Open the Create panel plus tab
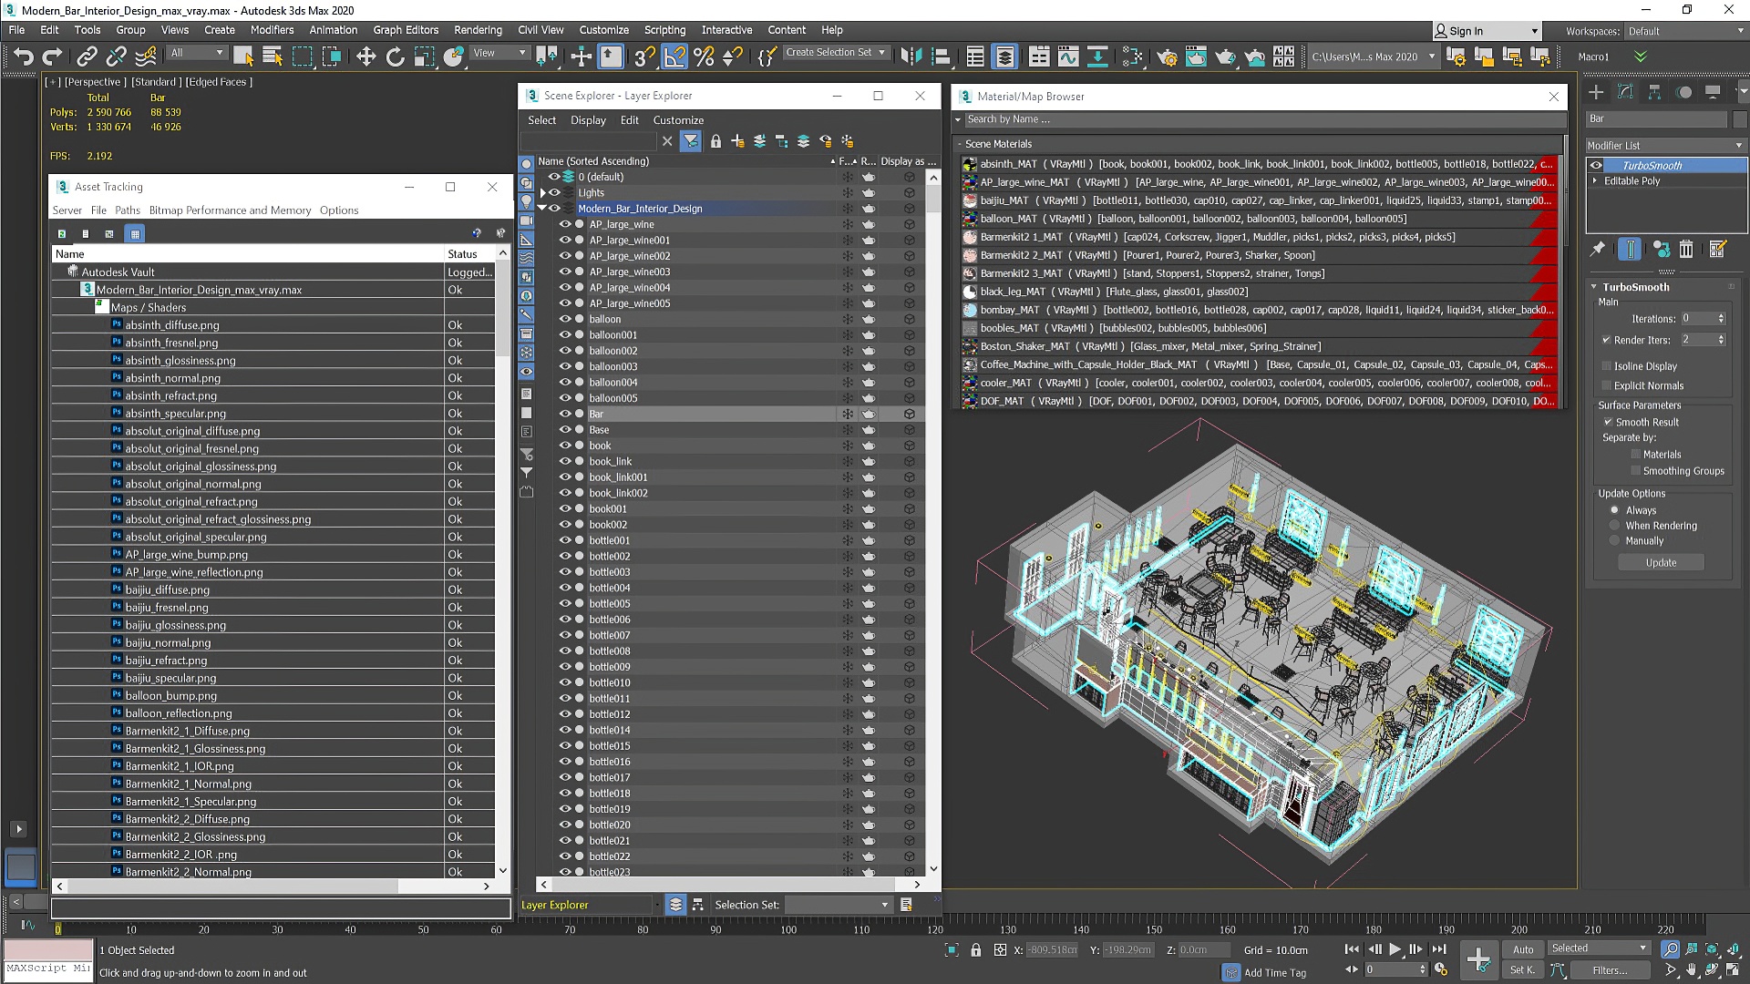The width and height of the screenshot is (1750, 984). tap(1596, 92)
